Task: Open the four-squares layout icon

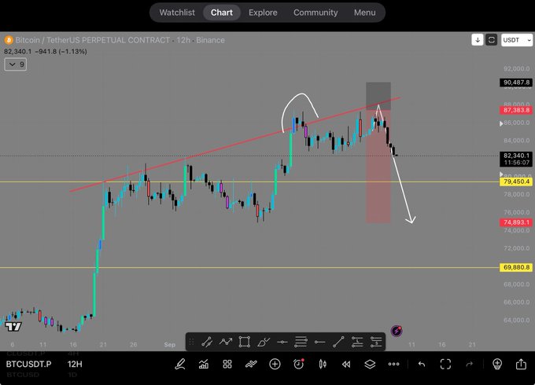Action: click(x=227, y=365)
